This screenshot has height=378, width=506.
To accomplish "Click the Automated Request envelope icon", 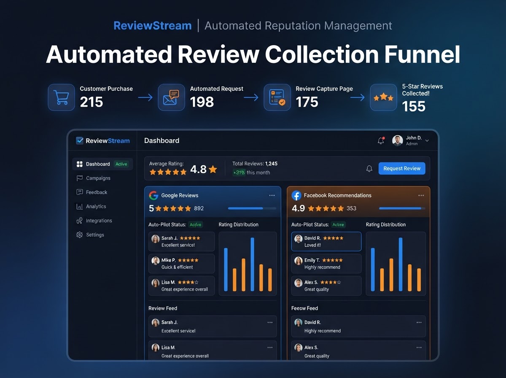I will coord(171,97).
